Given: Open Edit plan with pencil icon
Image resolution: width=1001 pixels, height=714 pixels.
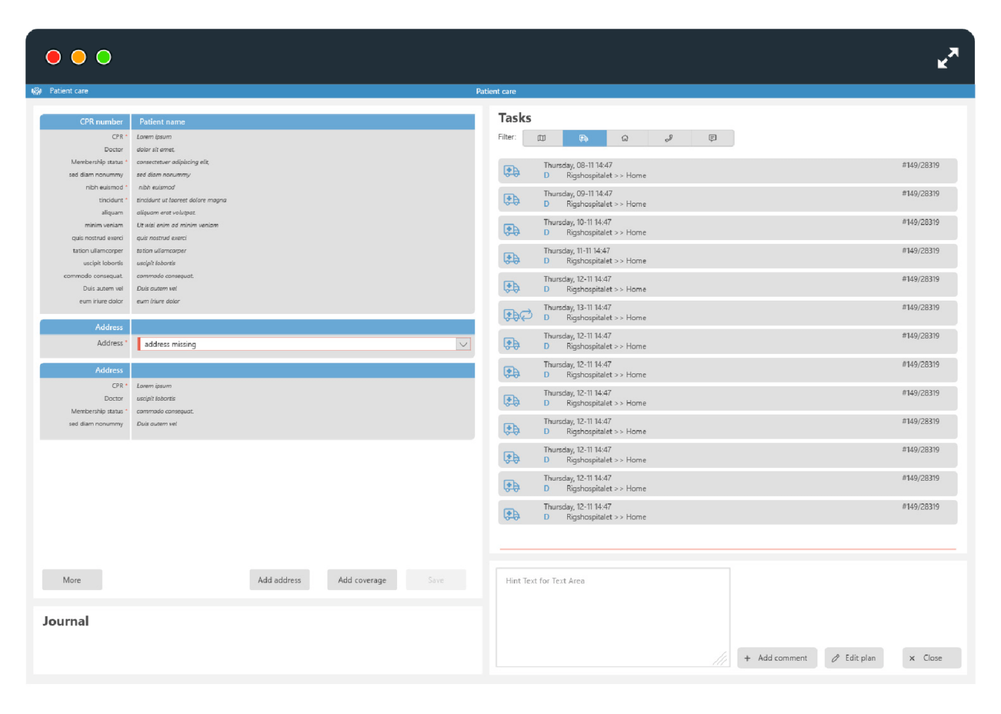Looking at the screenshot, I should click(854, 658).
